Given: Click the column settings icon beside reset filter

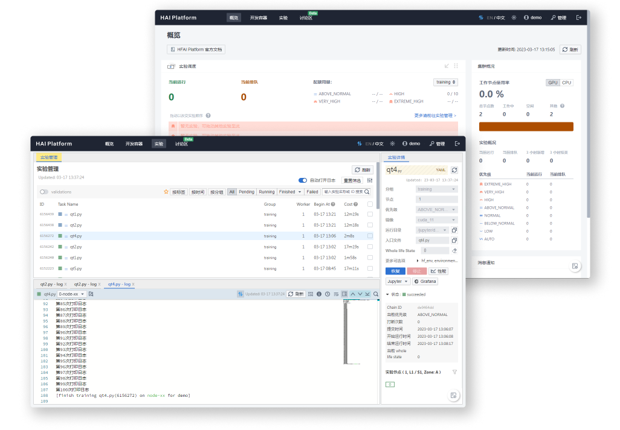Looking at the screenshot, I should [370, 180].
